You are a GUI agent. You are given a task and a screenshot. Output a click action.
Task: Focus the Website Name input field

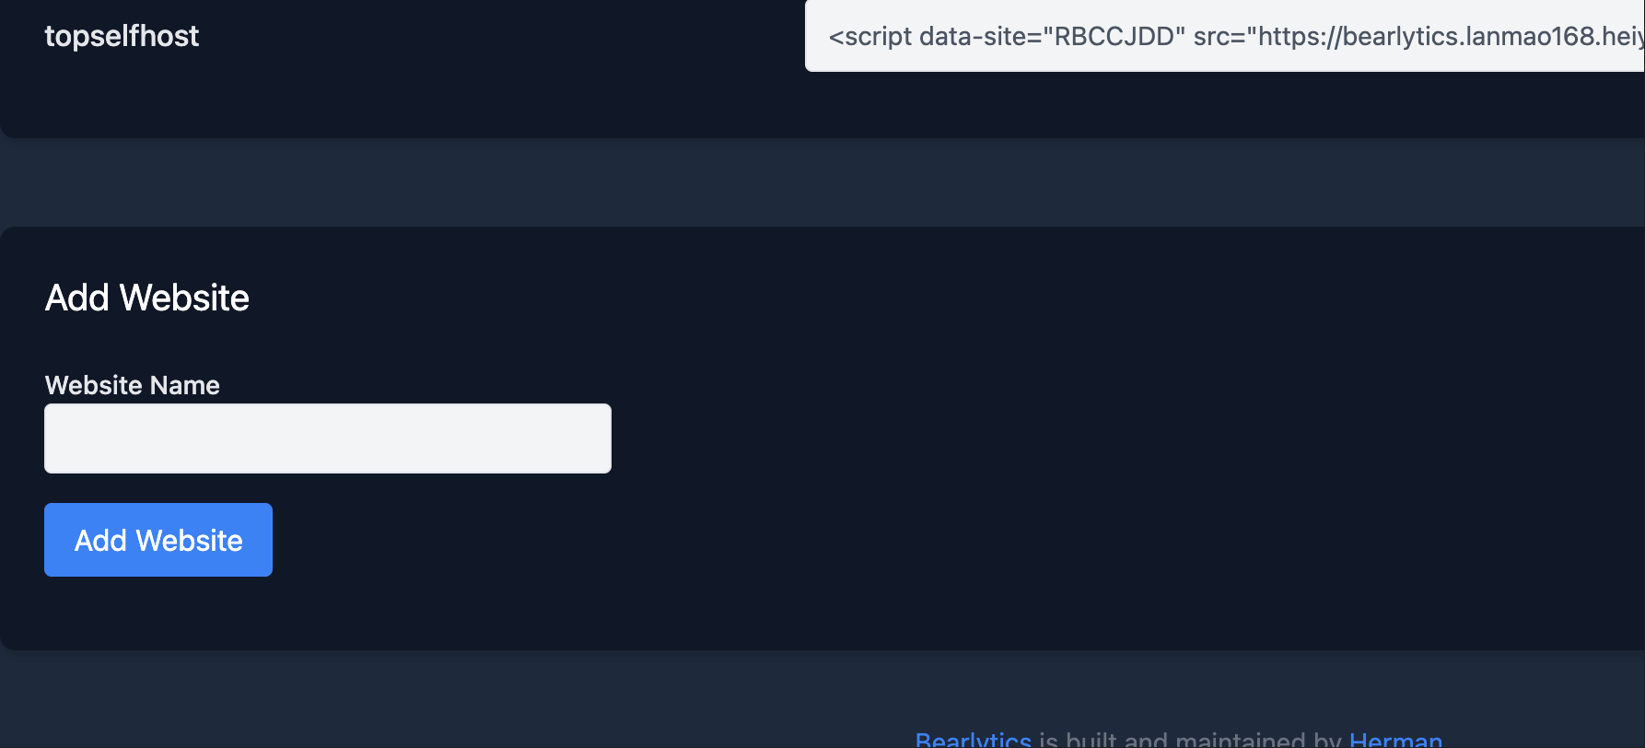click(x=328, y=438)
